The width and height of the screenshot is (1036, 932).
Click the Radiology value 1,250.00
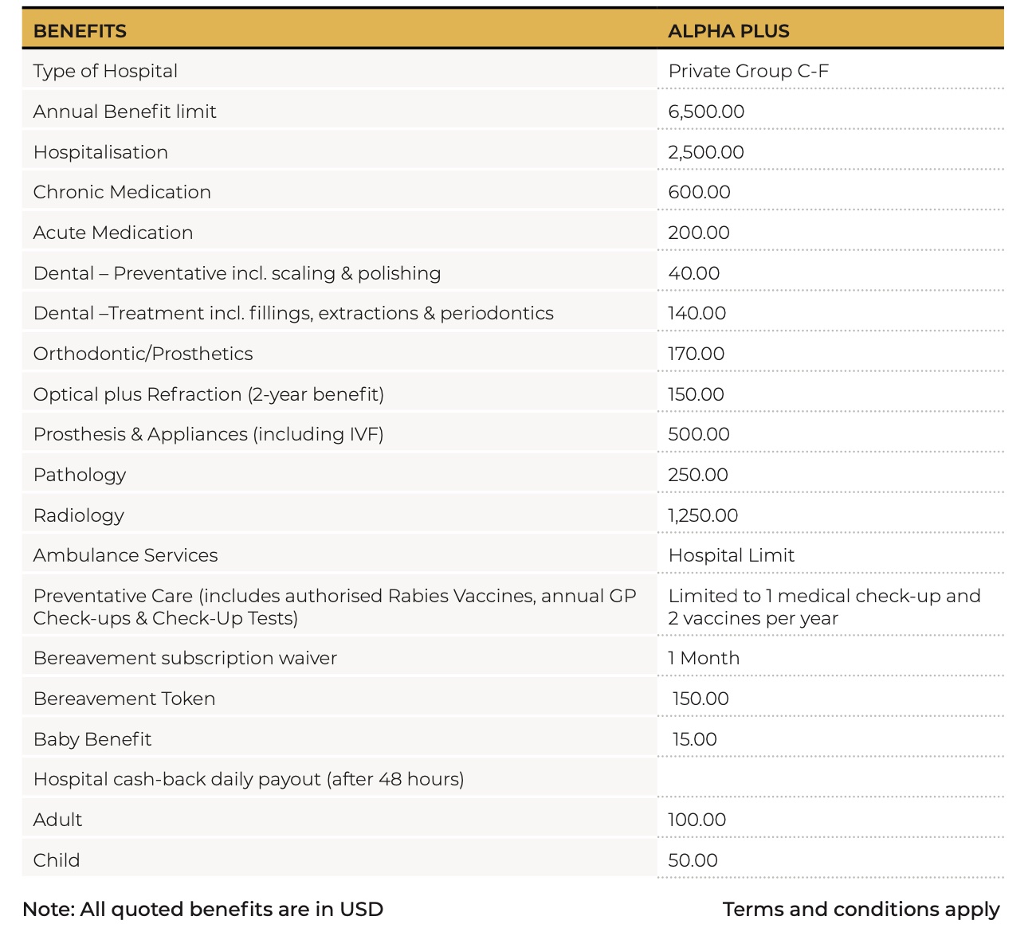pos(703,515)
